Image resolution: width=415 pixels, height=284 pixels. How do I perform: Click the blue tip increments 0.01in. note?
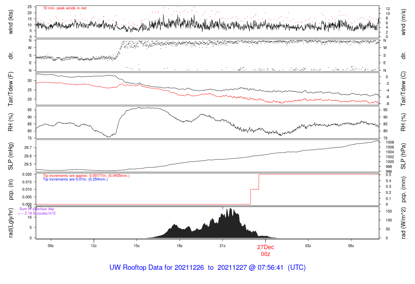pos(75,179)
